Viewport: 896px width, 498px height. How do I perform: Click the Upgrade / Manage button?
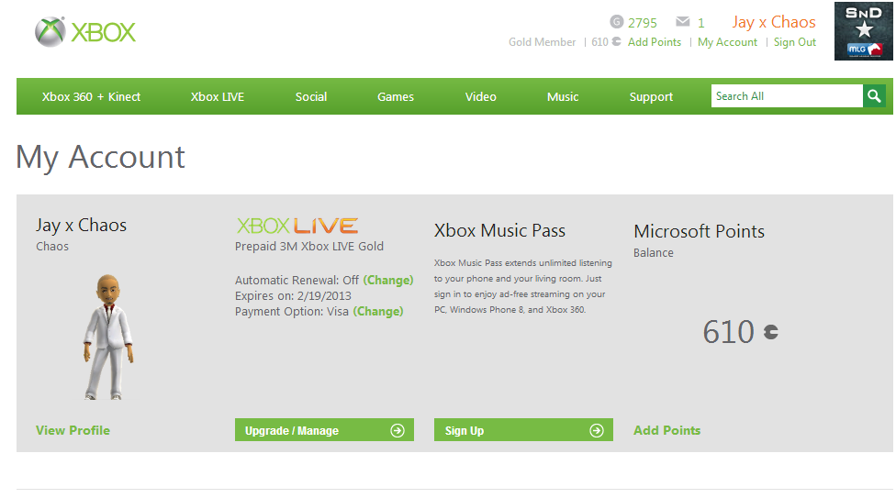point(324,430)
